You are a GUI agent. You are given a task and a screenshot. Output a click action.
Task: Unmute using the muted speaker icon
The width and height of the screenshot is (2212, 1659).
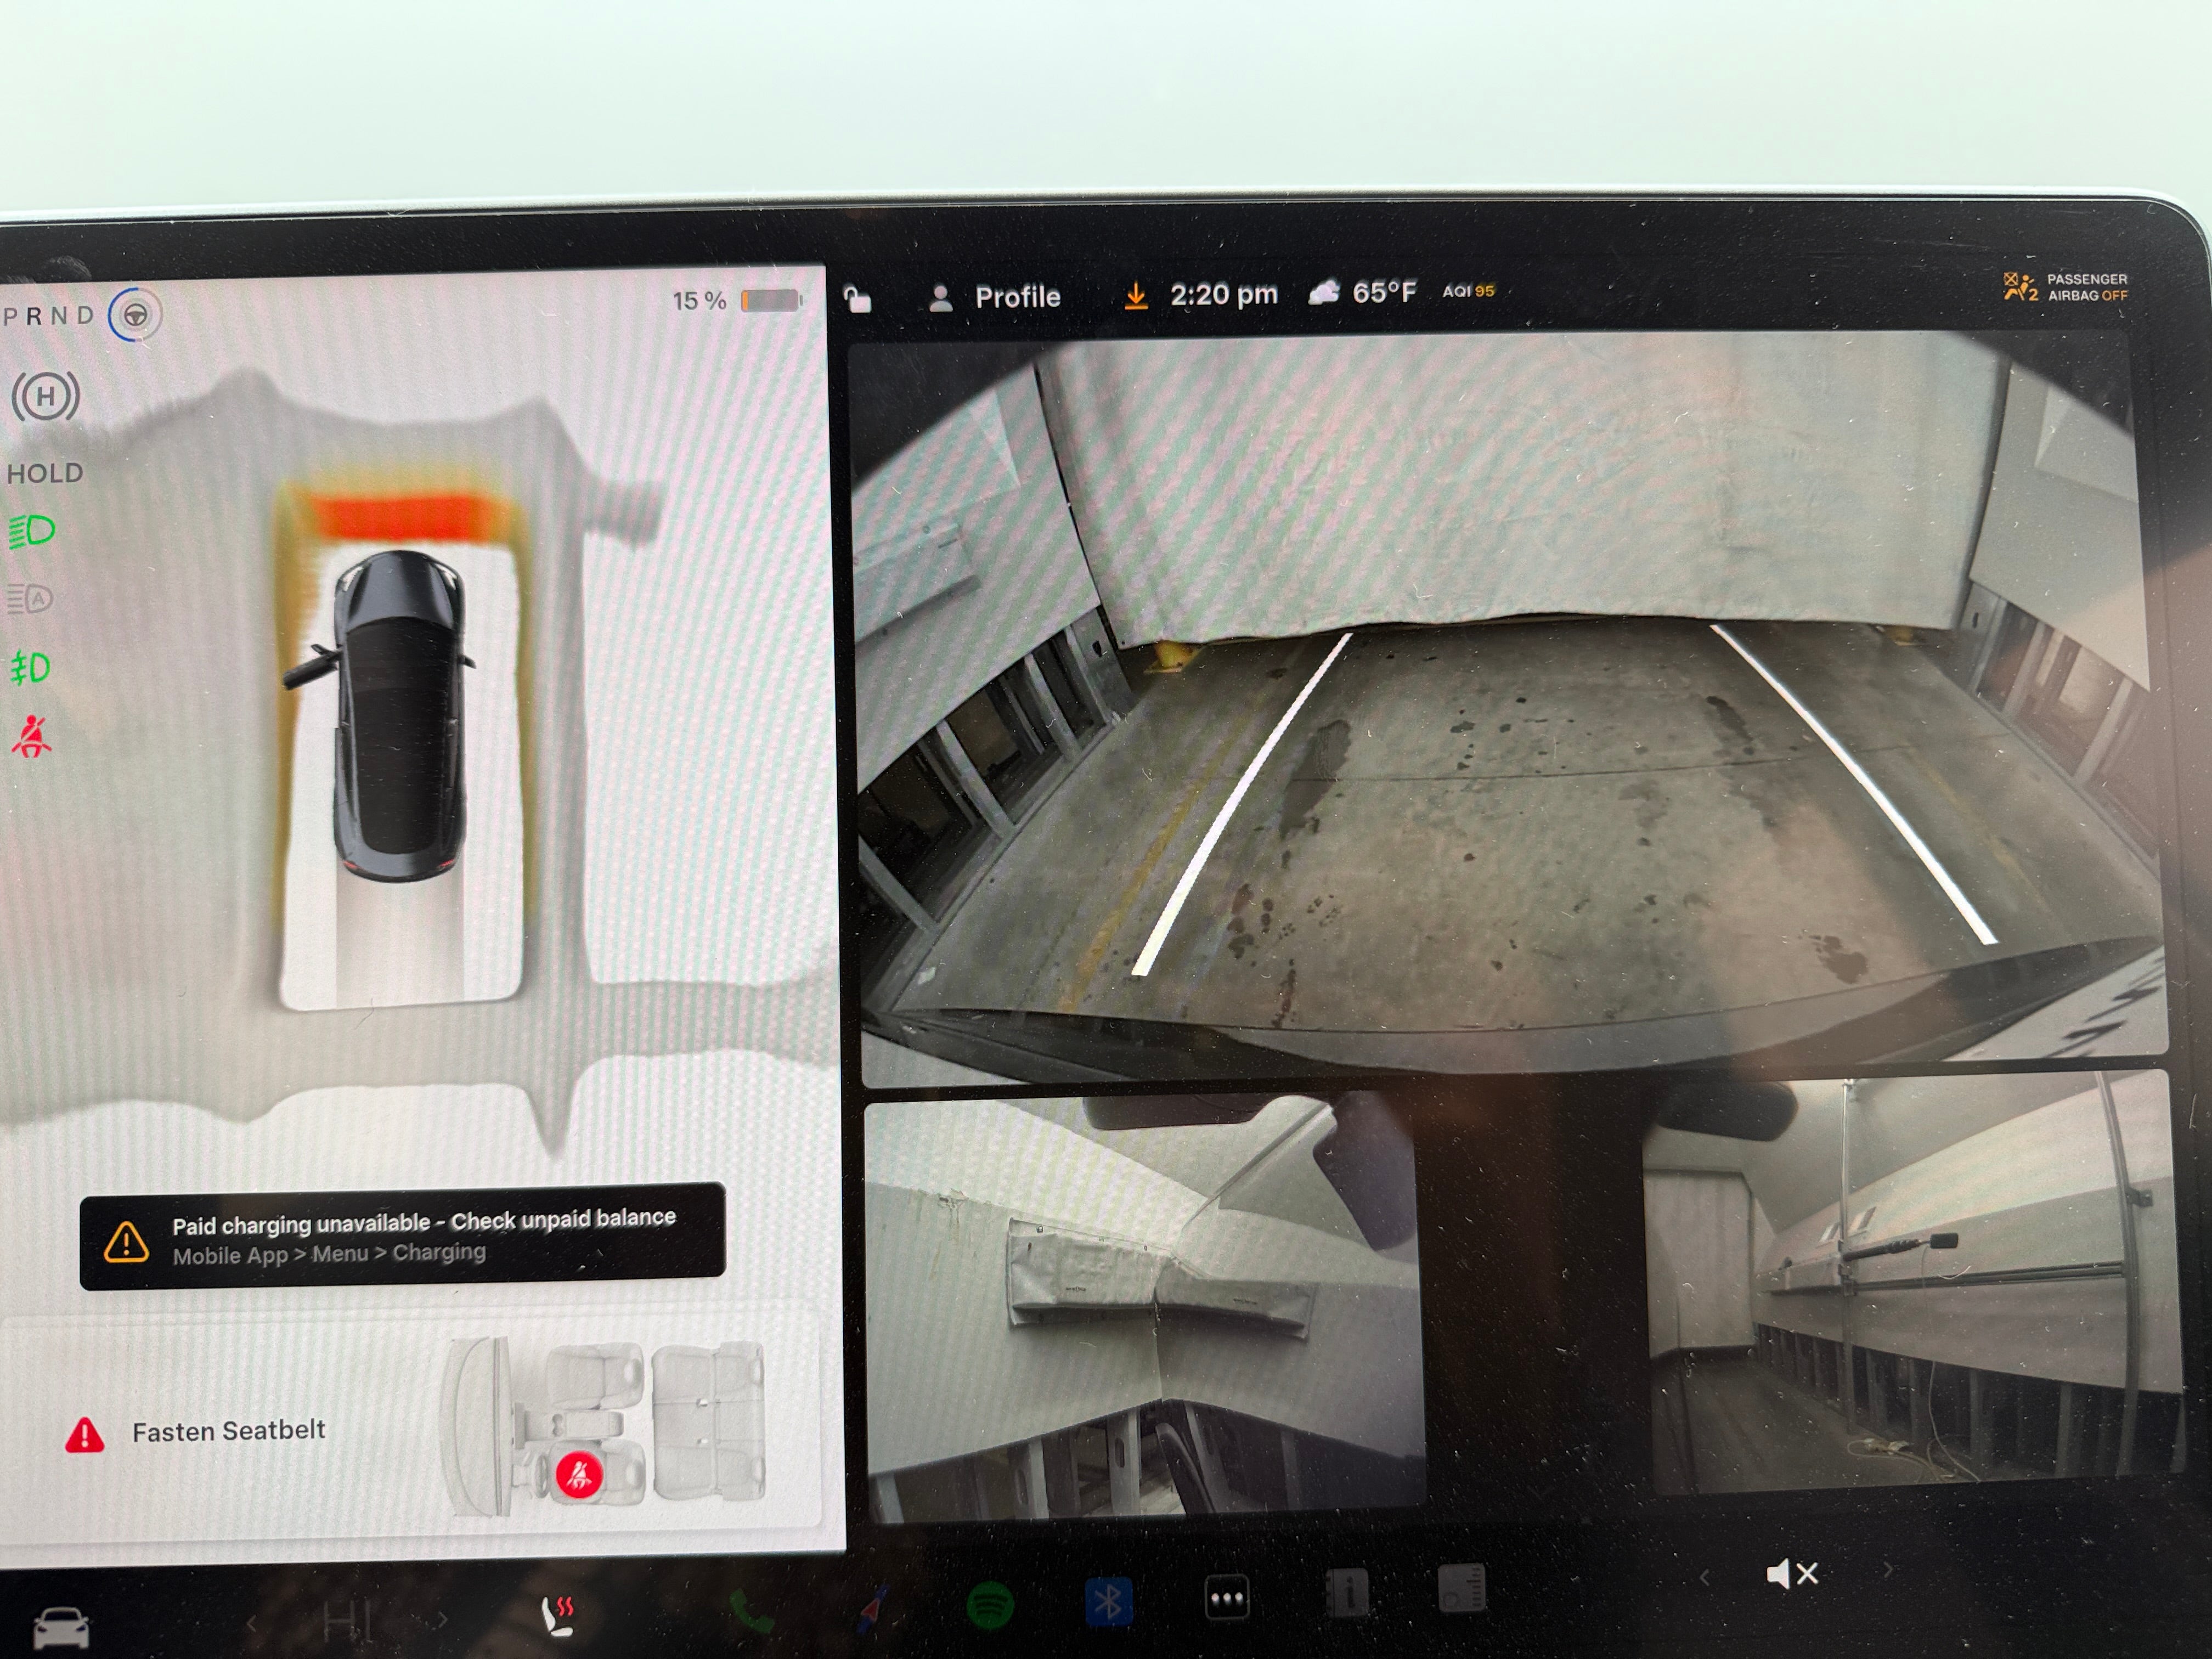point(1791,1574)
